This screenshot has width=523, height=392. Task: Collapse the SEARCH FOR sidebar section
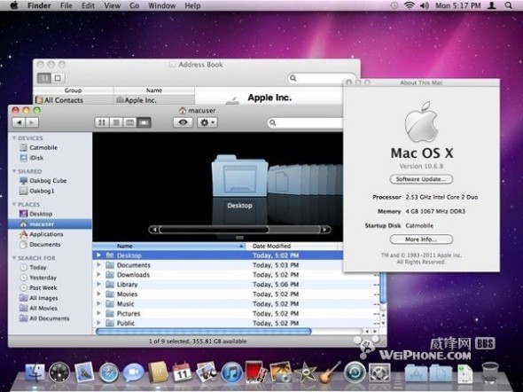tap(14, 258)
